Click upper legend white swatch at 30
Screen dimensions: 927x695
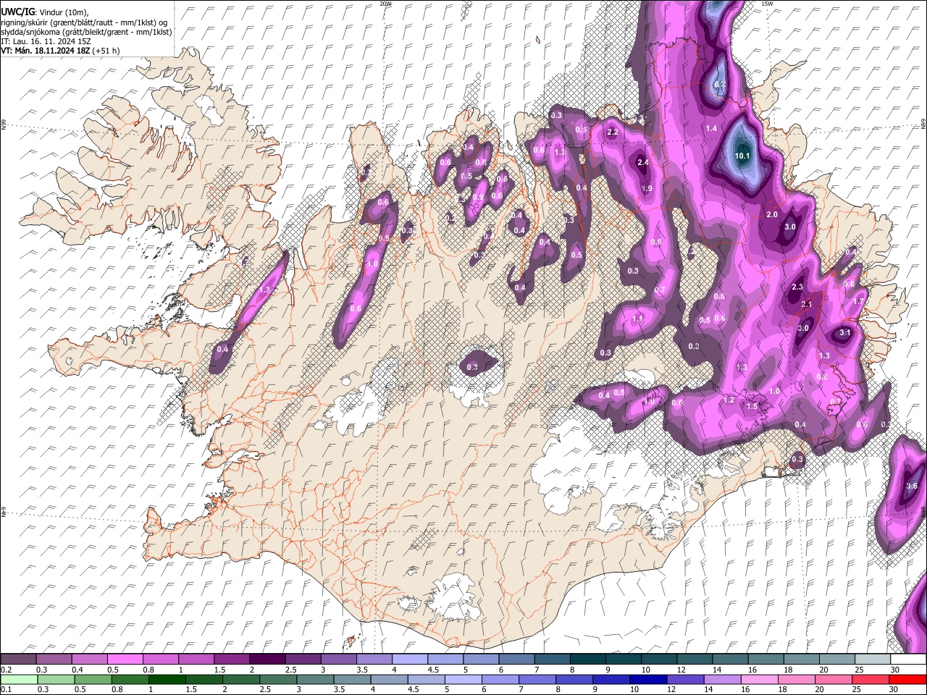pos(908,660)
